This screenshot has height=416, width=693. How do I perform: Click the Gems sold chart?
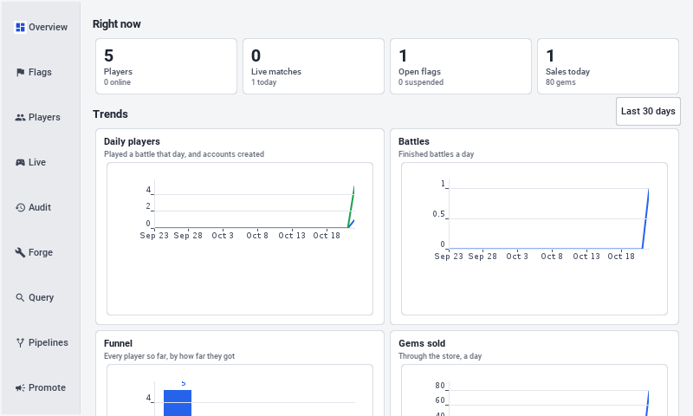(534, 390)
